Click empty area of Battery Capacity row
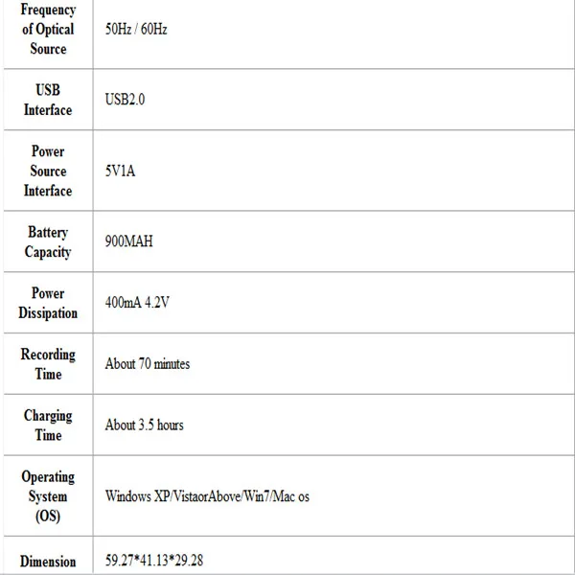 point(363,241)
